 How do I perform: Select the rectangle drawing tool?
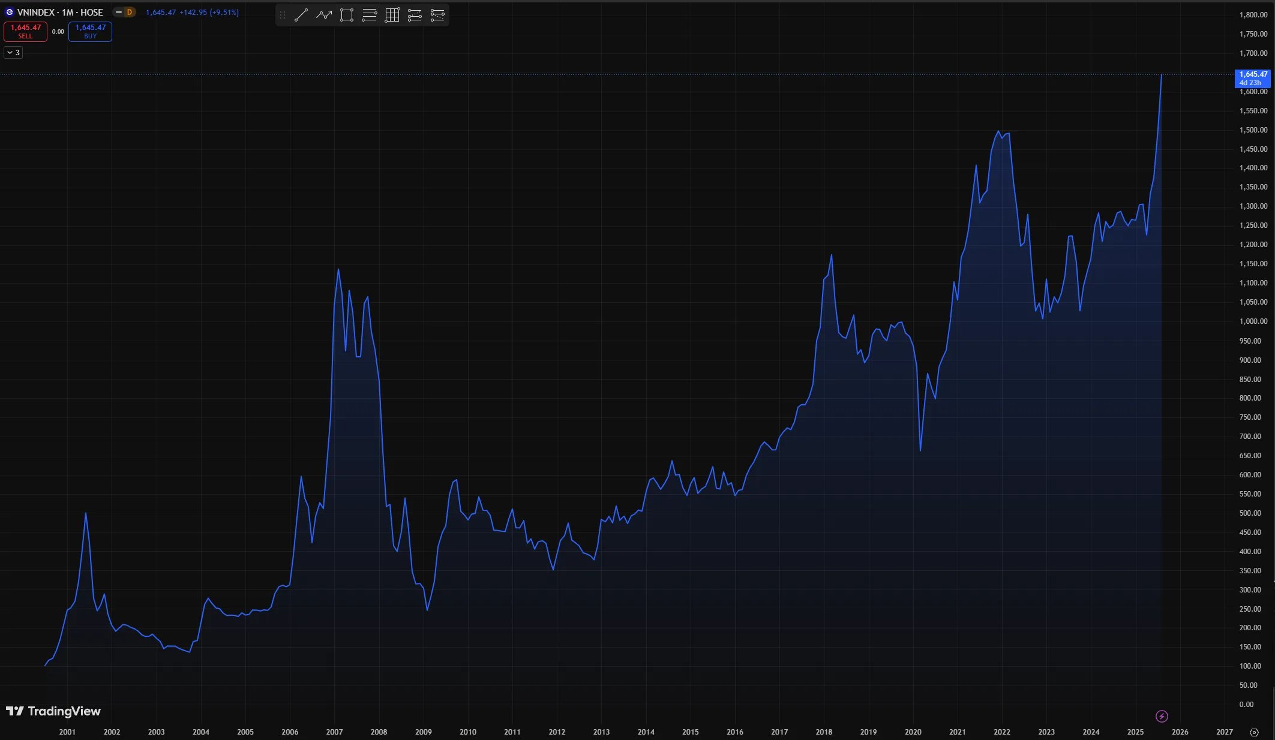click(347, 15)
